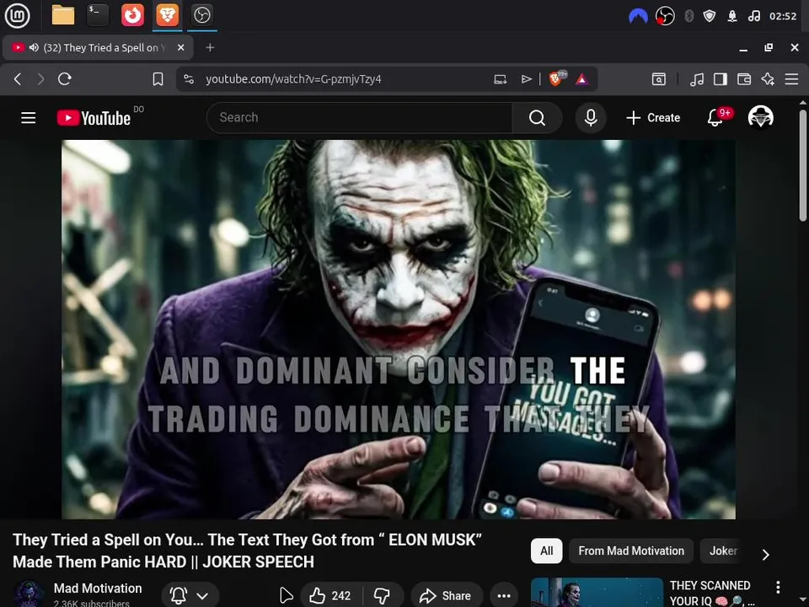Image resolution: width=809 pixels, height=607 pixels.
Task: Start voice search with the microphone
Action: (591, 118)
